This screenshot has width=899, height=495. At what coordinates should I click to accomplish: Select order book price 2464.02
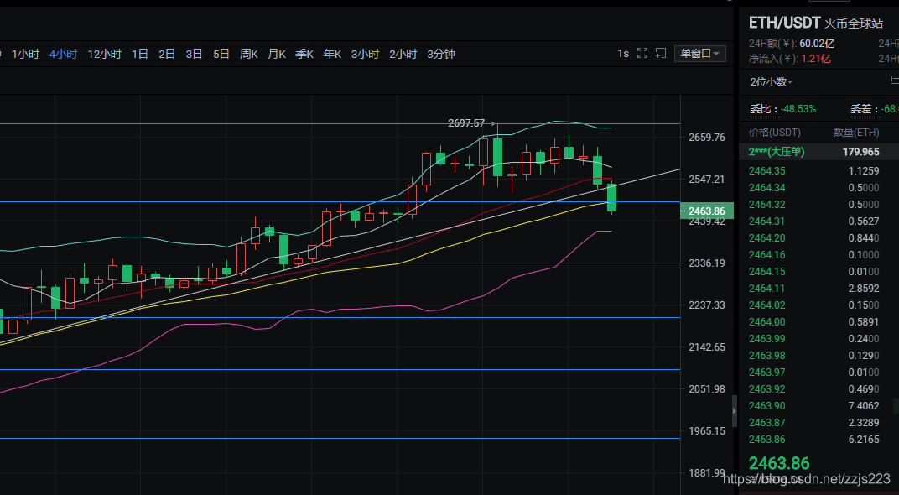767,305
